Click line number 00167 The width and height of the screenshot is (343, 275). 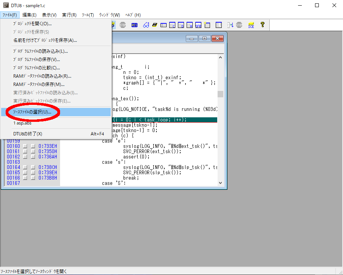click(x=13, y=183)
